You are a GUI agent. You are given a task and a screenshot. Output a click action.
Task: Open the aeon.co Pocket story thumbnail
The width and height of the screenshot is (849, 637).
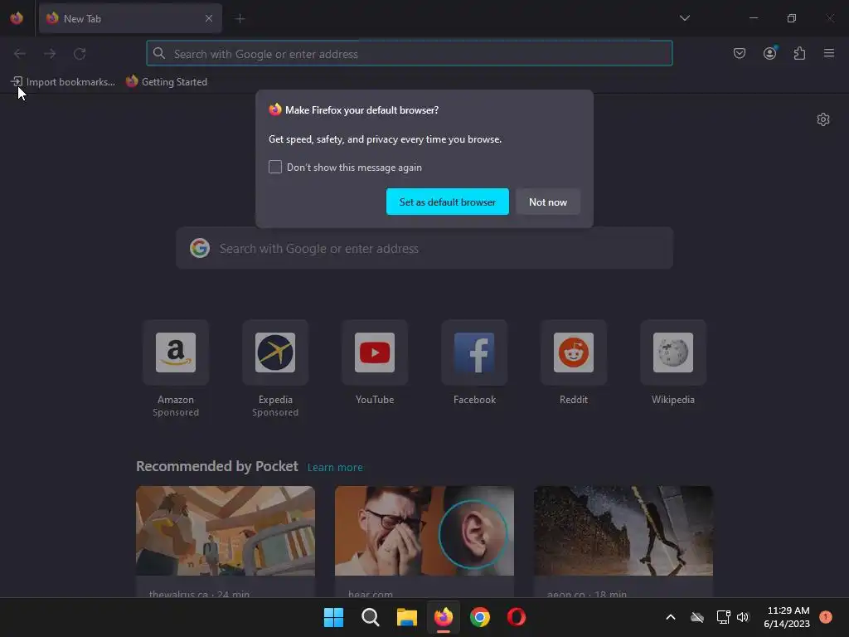pyautogui.click(x=623, y=531)
